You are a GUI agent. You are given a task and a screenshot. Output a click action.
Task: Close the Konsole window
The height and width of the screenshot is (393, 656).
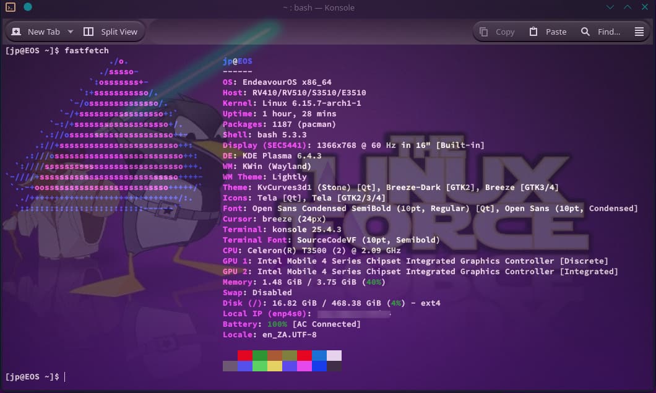click(x=645, y=7)
